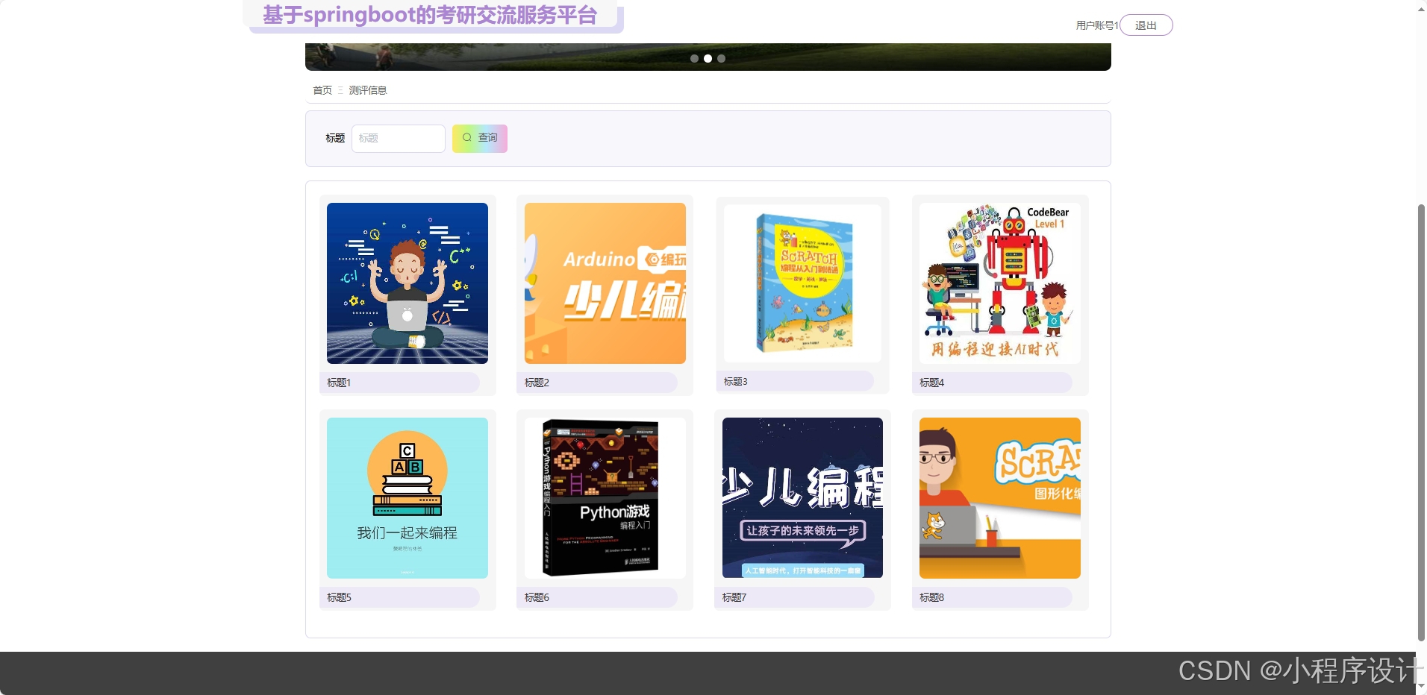The width and height of the screenshot is (1427, 695).
Task: Select the middle carousel dot indicator
Action: [x=708, y=58]
